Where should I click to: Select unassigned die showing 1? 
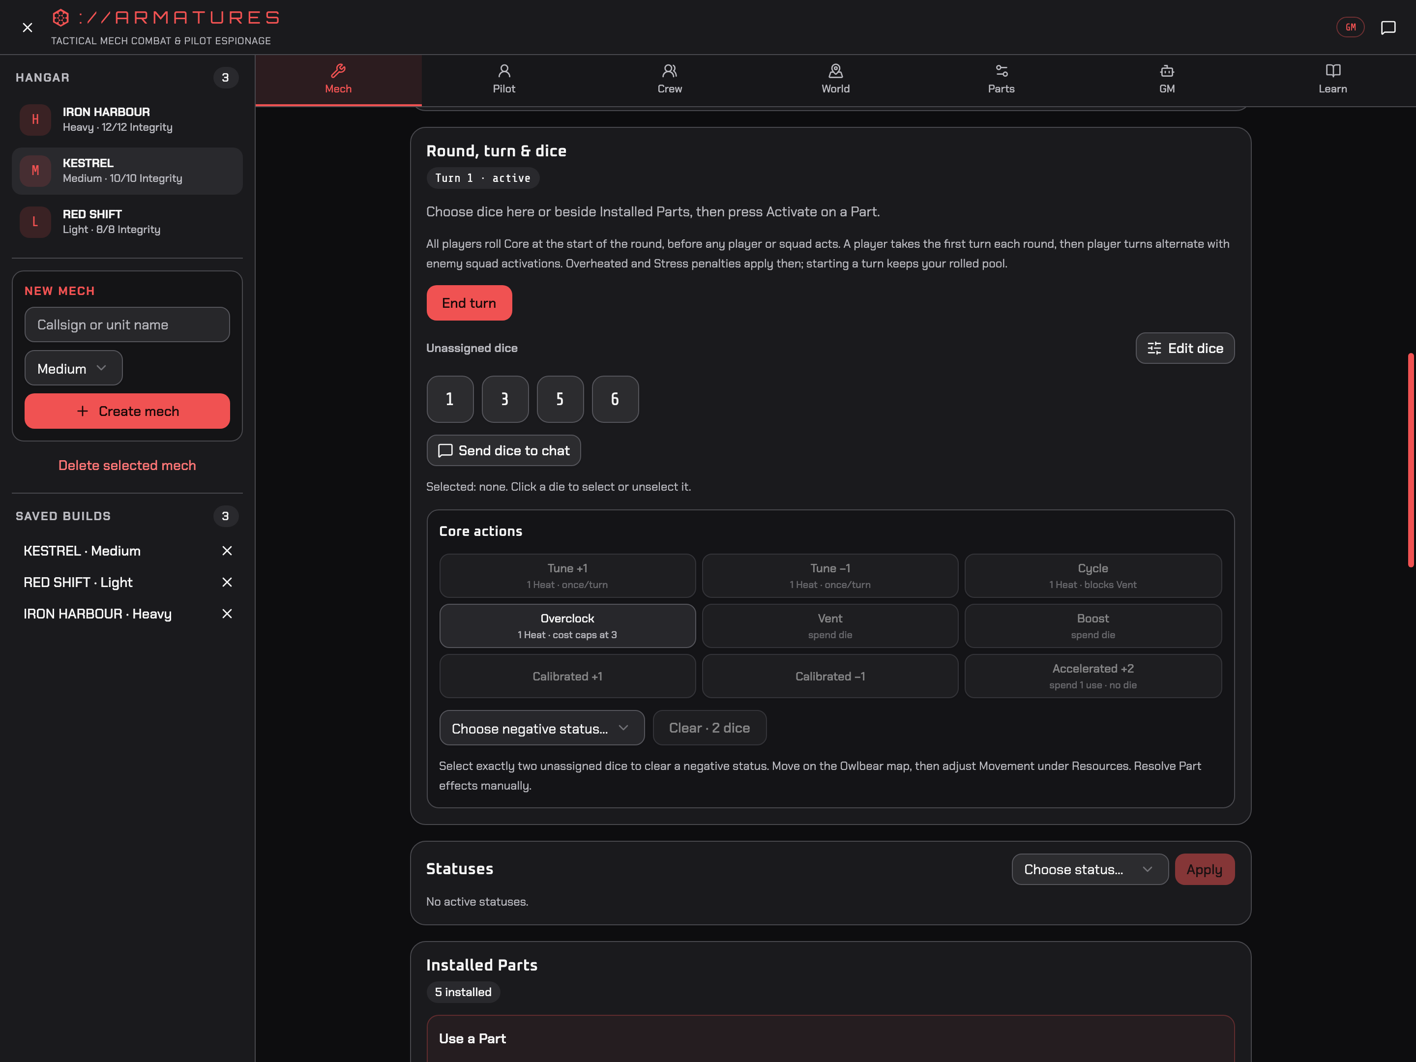click(x=450, y=399)
